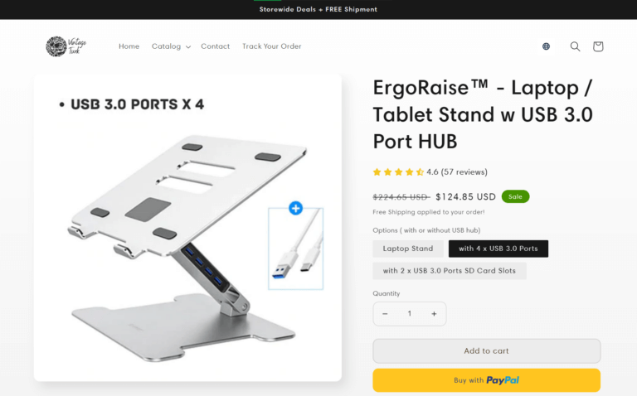Open Track Your Order page
Image resolution: width=637 pixels, height=396 pixels.
(272, 46)
